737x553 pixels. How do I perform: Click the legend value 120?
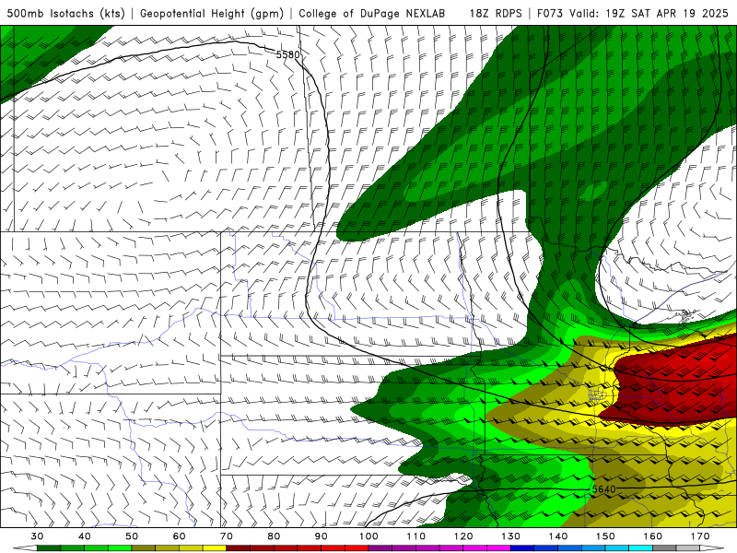click(x=463, y=536)
